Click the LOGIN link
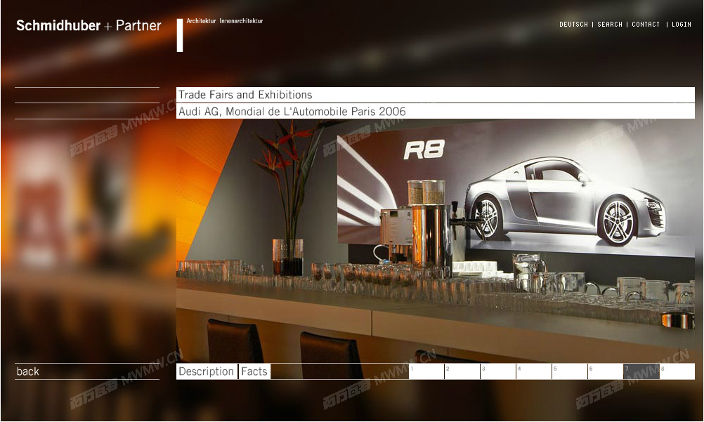Image resolution: width=704 pixels, height=422 pixels. (681, 25)
